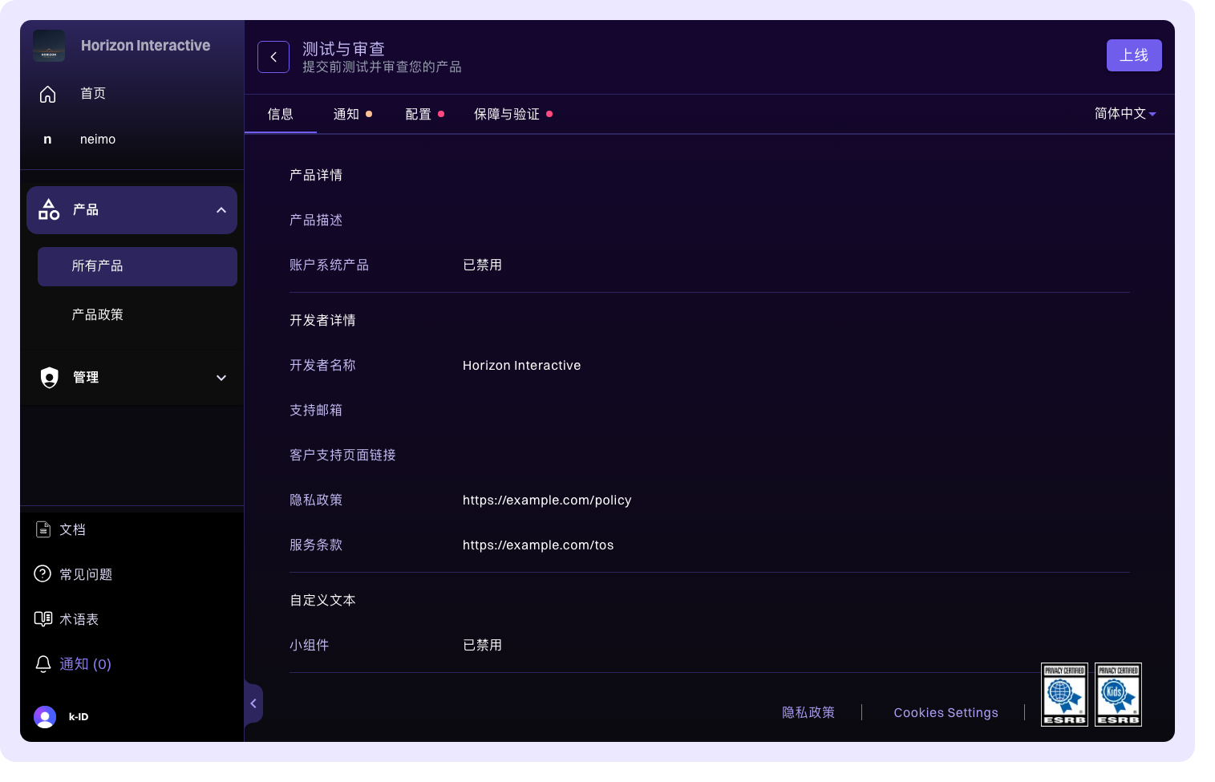Select the 首页 menu label

(93, 94)
